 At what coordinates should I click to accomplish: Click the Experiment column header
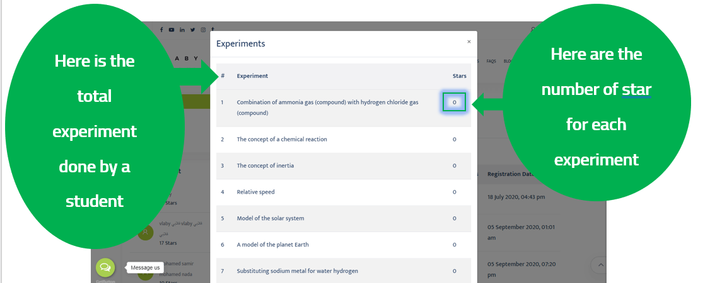(x=252, y=76)
